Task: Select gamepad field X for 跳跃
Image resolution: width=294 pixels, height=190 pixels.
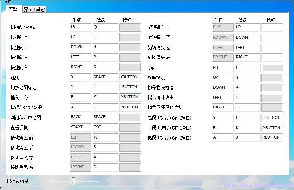Action: [81, 77]
